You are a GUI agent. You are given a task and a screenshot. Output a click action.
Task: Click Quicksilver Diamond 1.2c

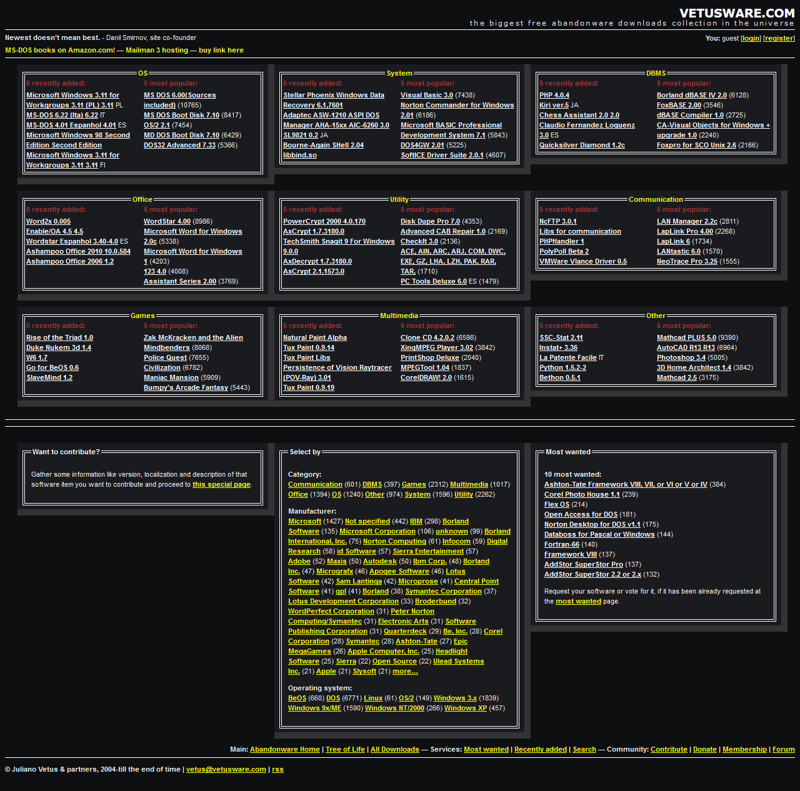click(582, 145)
